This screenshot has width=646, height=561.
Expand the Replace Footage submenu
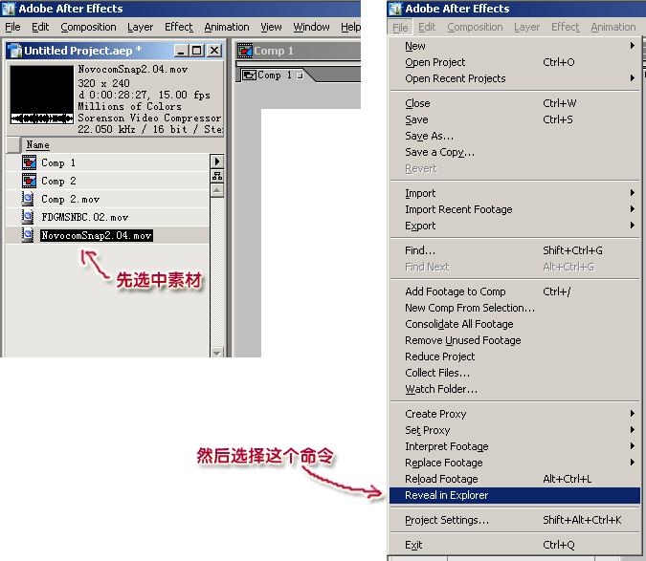coord(515,463)
